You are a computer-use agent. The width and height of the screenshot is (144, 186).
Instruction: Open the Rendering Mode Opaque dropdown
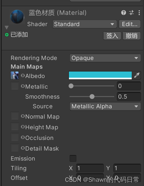(x=105, y=58)
